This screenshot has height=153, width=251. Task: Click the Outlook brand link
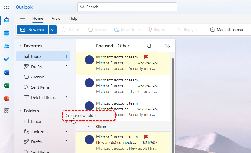tap(24, 7)
